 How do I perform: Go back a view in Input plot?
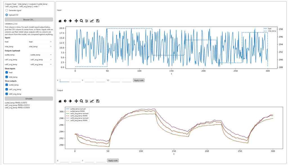65,21
